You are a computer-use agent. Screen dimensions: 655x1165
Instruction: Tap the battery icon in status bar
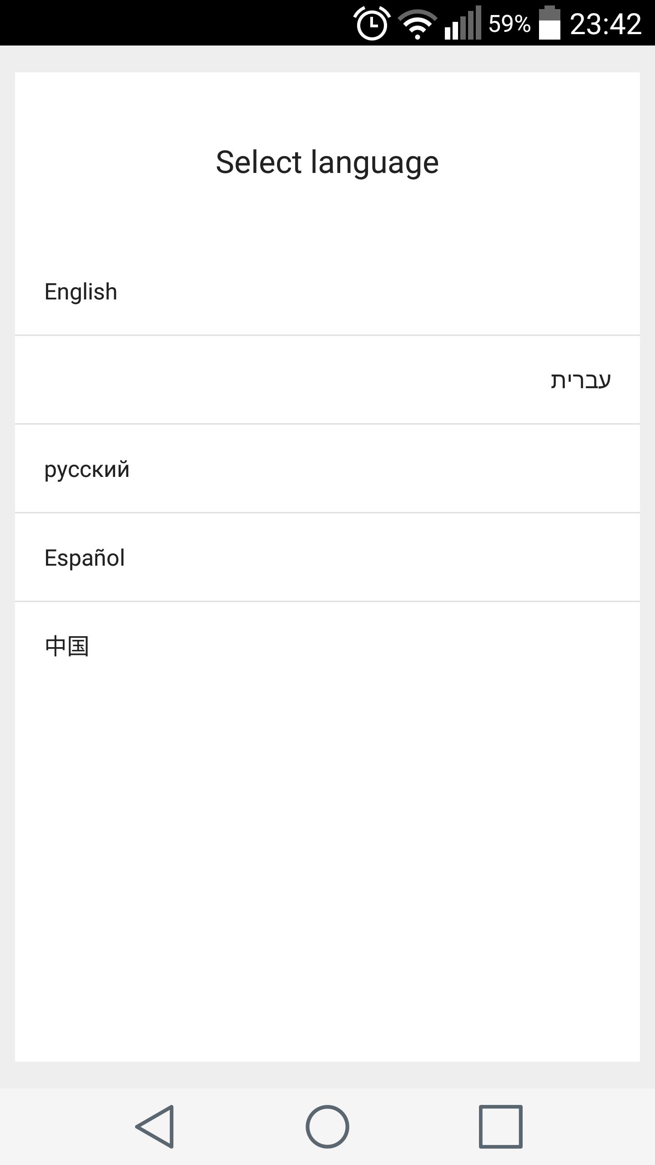[549, 24]
